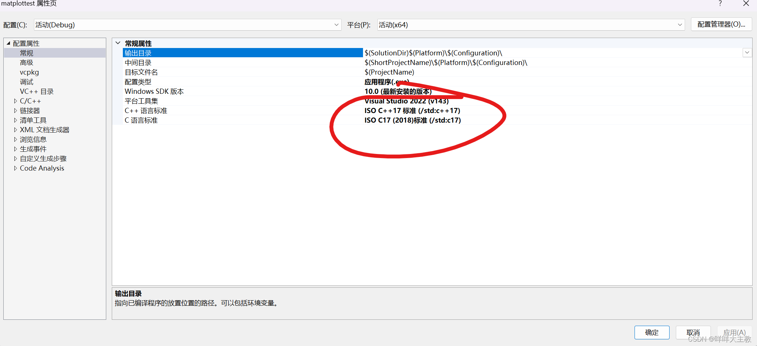Expand the Code Analysis node arrow
The image size is (757, 346).
tap(15, 168)
